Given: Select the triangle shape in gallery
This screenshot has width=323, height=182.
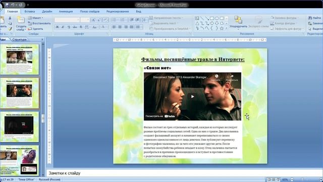Looking at the screenshot, I should click(x=197, y=23).
